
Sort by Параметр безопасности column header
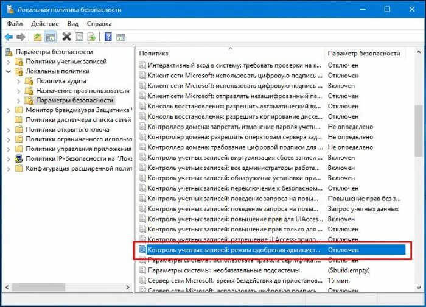364,53
